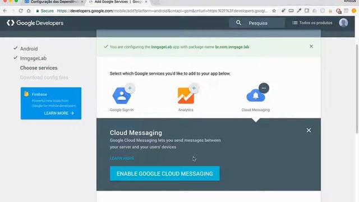Viewport: 359px width, 202px height.
Task: Reload the page
Action: coord(21,11)
